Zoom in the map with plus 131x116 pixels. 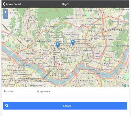[x=6, y=12]
